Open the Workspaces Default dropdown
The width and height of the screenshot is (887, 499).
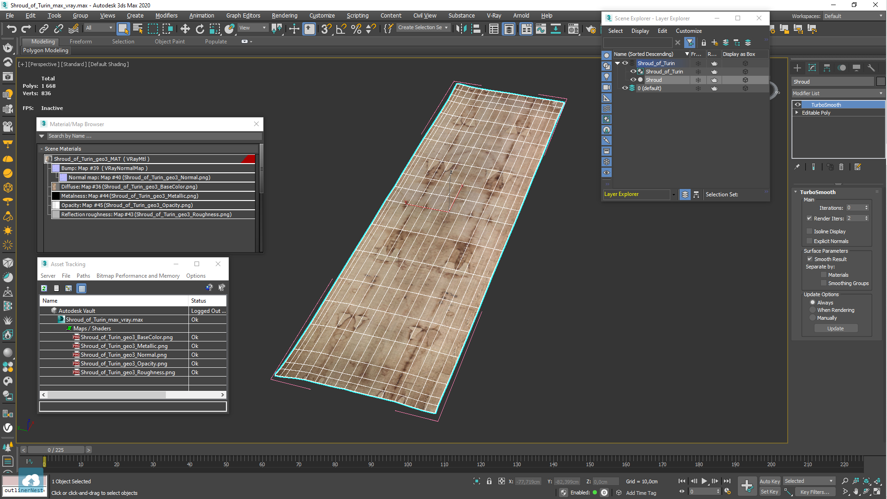click(853, 16)
